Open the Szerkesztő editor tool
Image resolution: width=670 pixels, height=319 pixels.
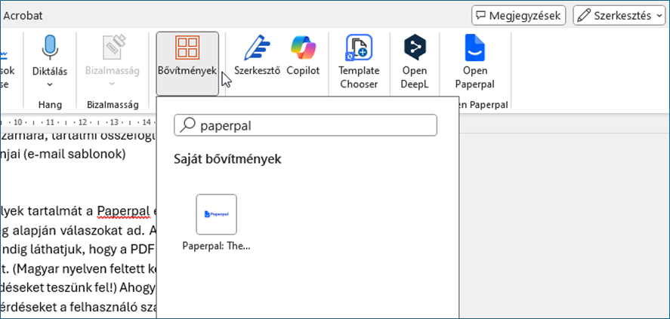pyautogui.click(x=257, y=54)
